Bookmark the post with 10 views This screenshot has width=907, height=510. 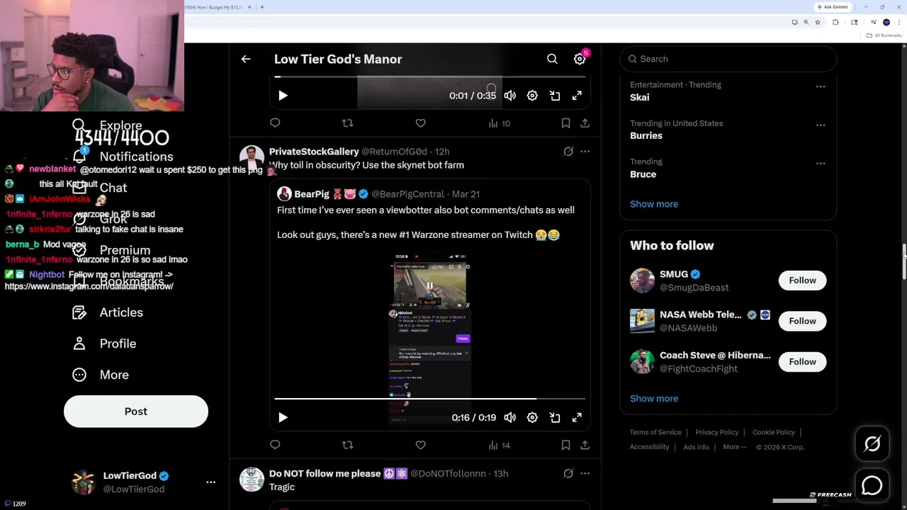click(x=565, y=123)
